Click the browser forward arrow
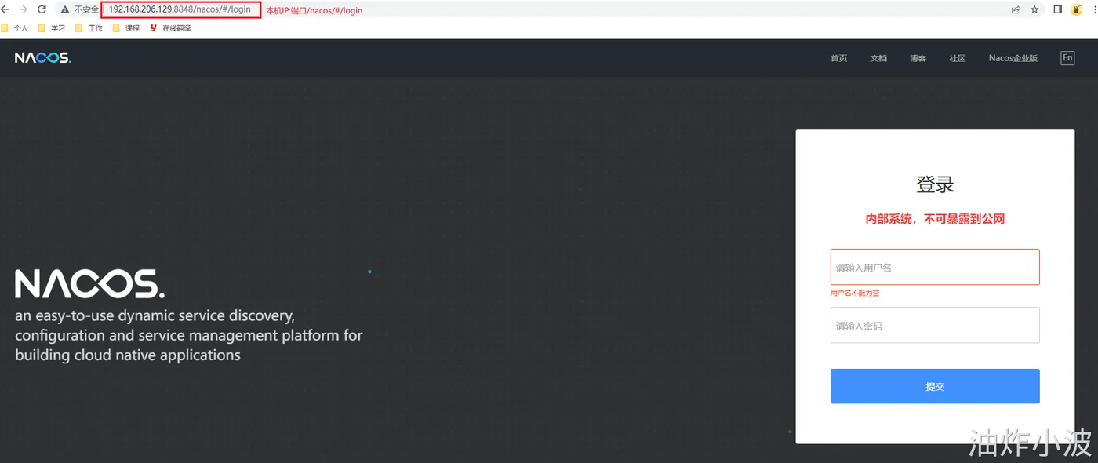This screenshot has height=463, width=1098. coord(23,9)
